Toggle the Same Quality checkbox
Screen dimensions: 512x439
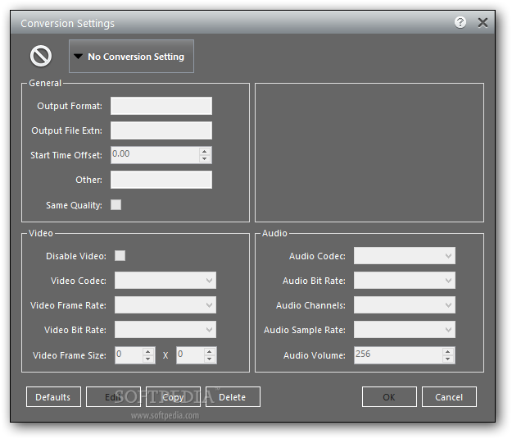116,205
